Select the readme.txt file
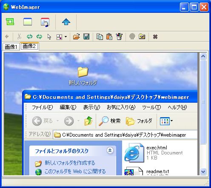 (x=147, y=171)
